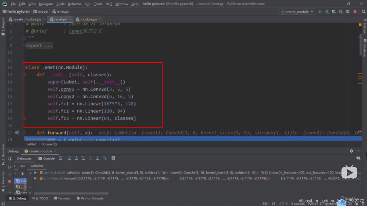Collapse the LeNet class fold marker
This screenshot has width=367, height=206.
[x=24, y=67]
